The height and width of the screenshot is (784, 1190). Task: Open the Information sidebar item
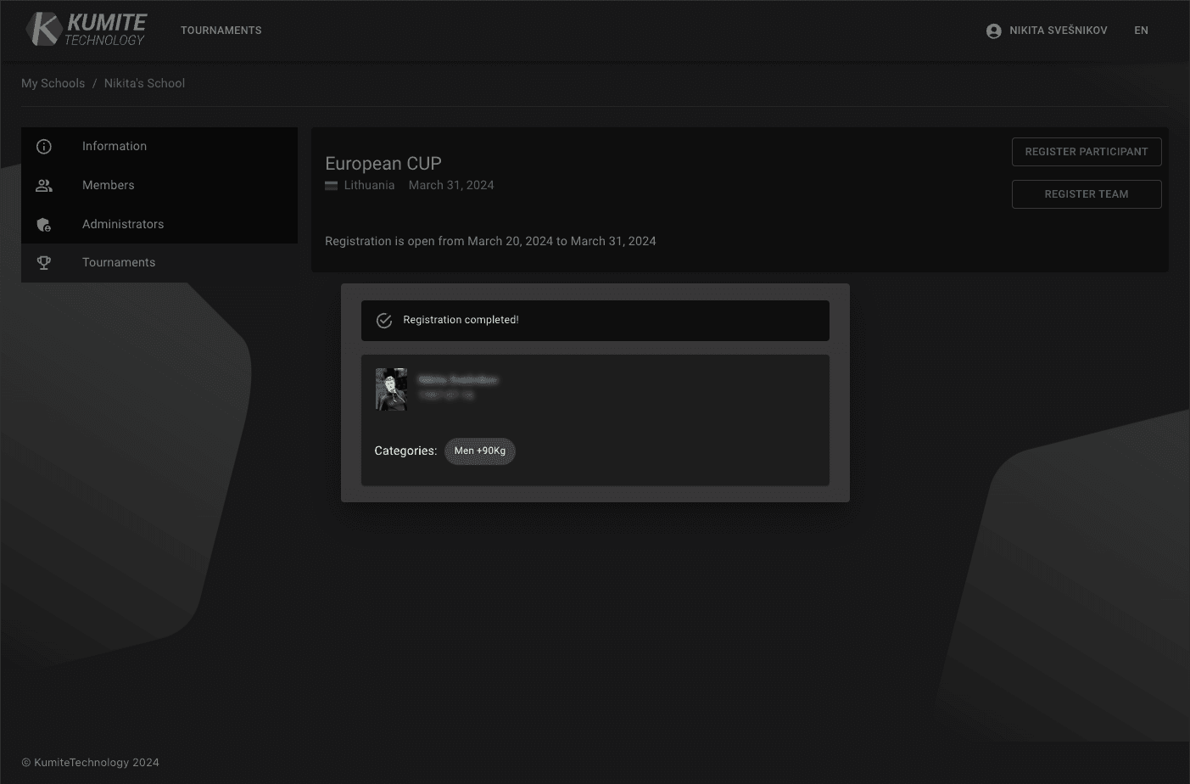[x=115, y=146]
